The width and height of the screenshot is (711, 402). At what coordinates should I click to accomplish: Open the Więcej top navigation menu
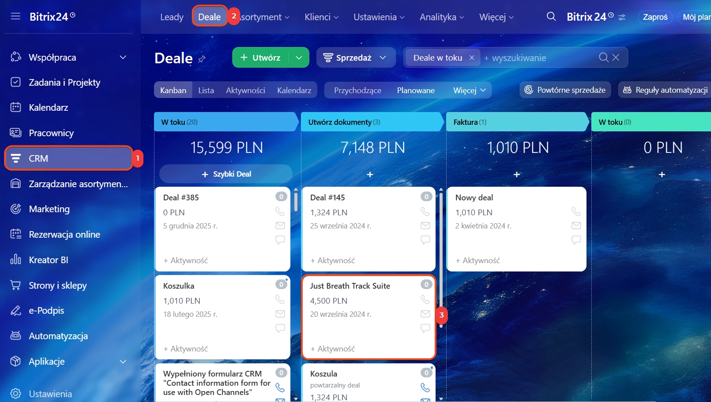click(x=496, y=17)
